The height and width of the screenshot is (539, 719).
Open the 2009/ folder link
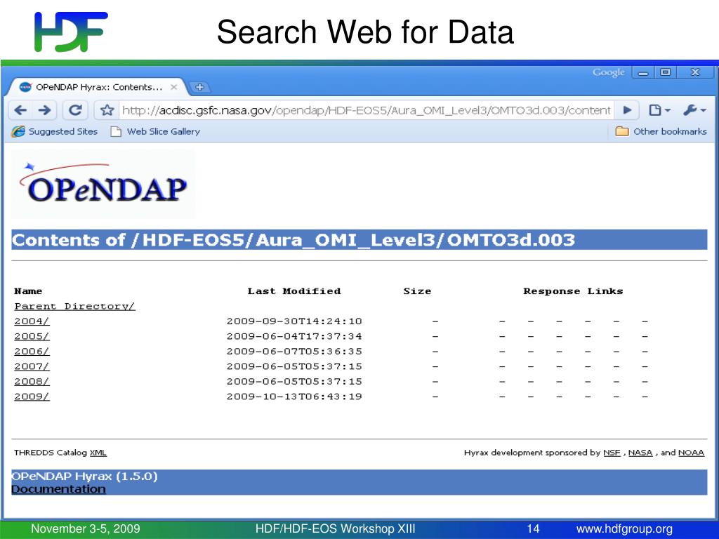click(32, 397)
